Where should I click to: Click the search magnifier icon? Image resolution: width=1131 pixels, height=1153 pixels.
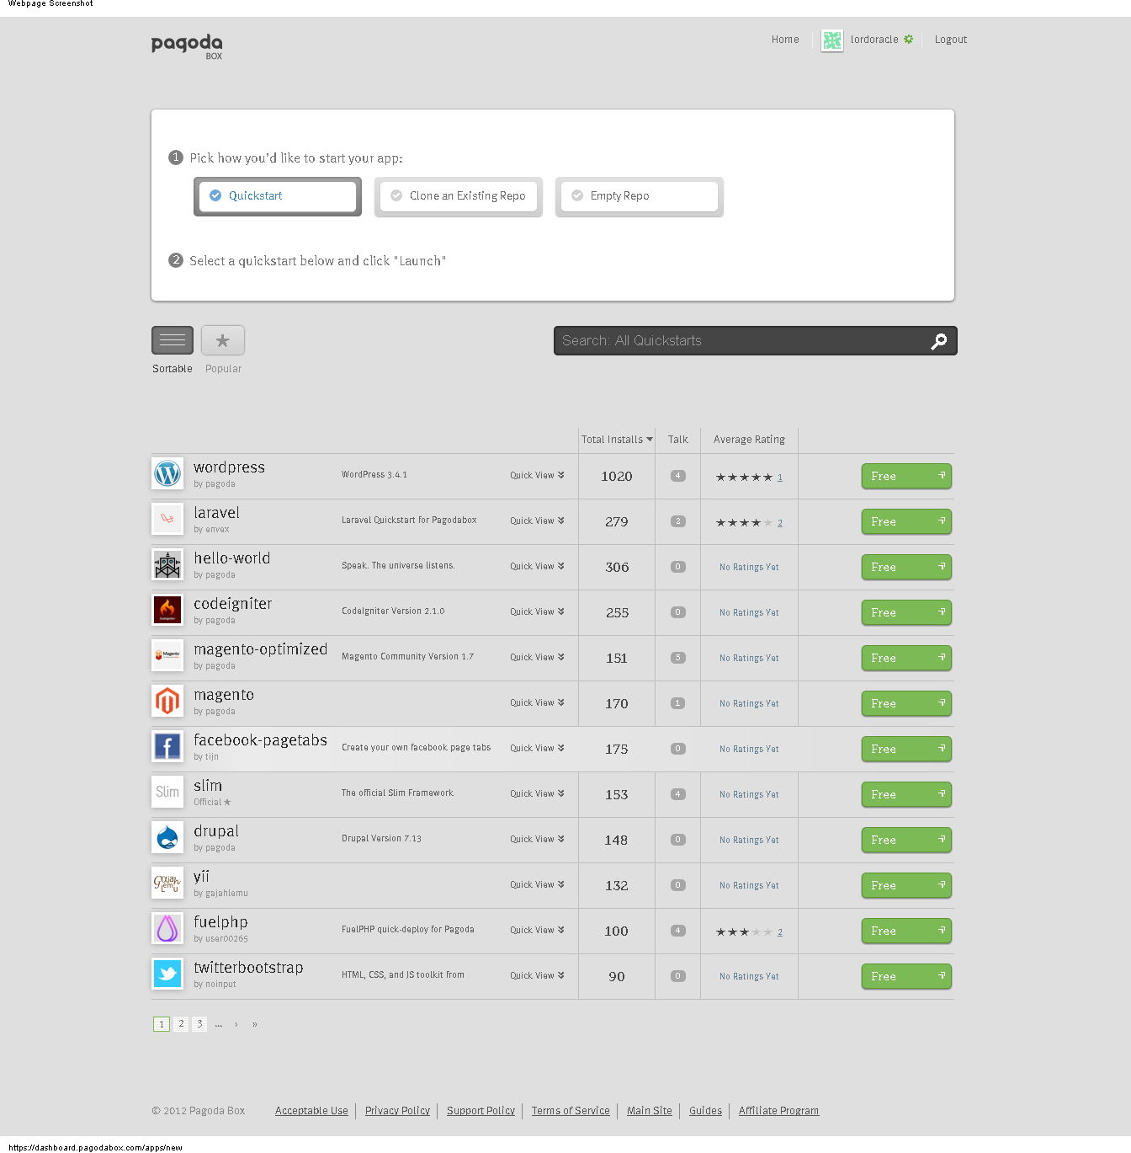click(939, 341)
